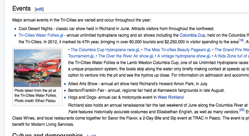Click external link icon after Tournament
This screenshot has height=136, width=249.
92,56
